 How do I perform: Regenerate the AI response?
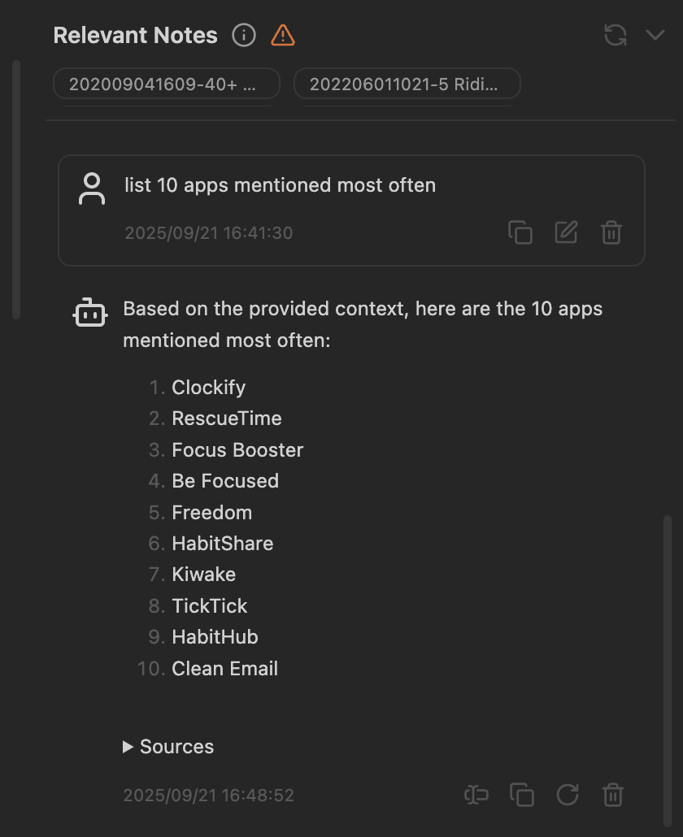tap(568, 795)
